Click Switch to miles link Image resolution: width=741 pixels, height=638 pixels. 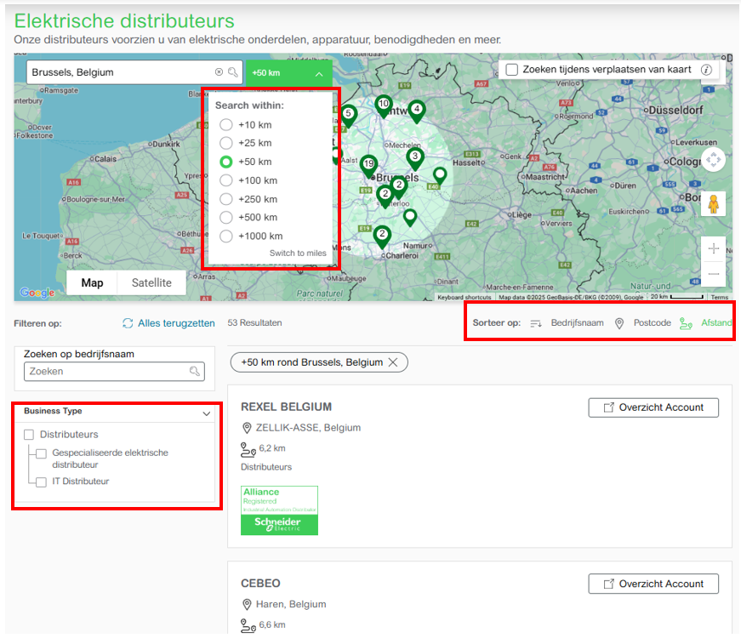[298, 253]
